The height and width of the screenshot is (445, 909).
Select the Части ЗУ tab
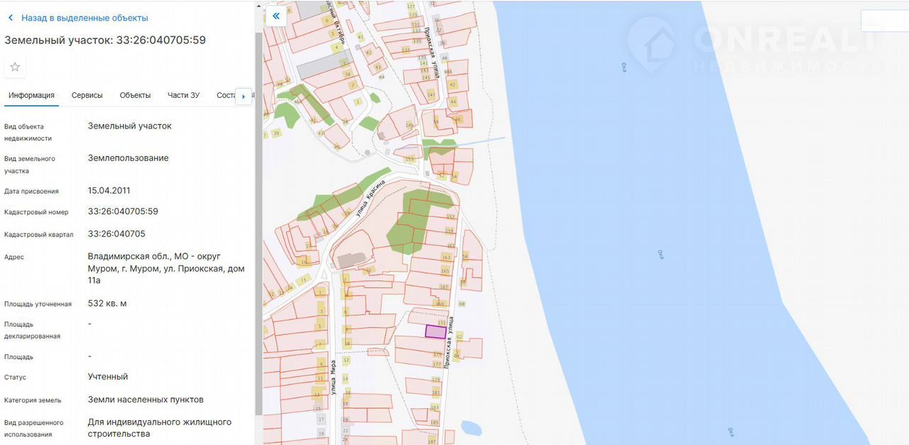pyautogui.click(x=183, y=95)
